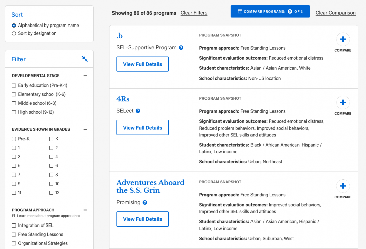Check High school (9-12) filter
This screenshot has width=366, height=249.
point(14,112)
